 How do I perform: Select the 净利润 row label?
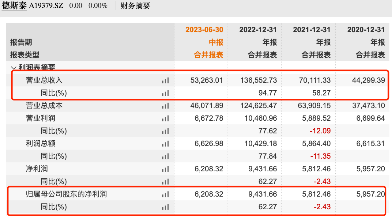click(x=37, y=169)
